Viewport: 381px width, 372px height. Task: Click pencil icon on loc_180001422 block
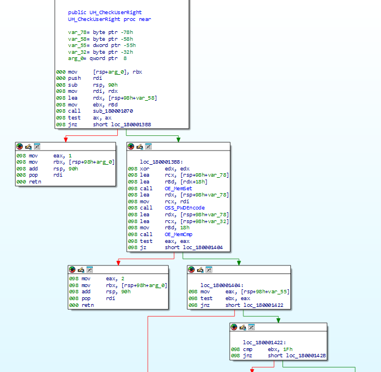pyautogui.click(x=243, y=327)
